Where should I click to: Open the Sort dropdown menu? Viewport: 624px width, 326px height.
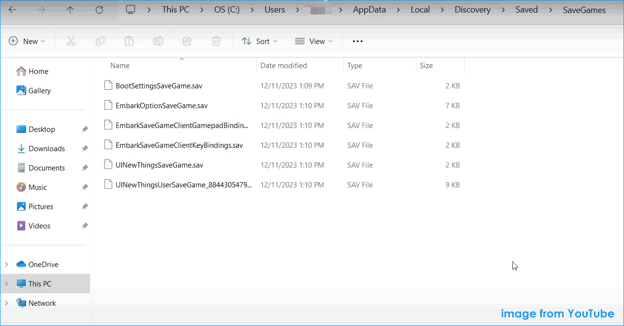260,42
